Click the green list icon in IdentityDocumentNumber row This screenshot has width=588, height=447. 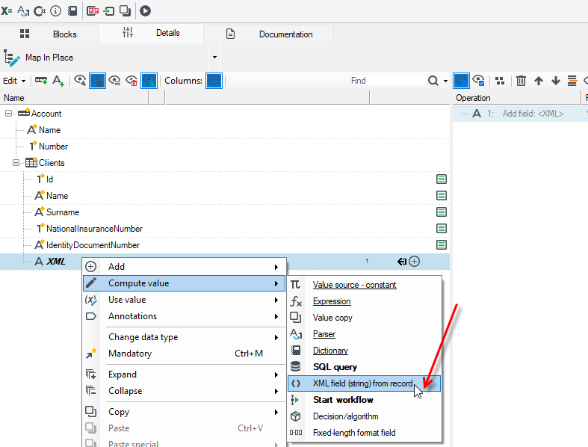click(442, 245)
